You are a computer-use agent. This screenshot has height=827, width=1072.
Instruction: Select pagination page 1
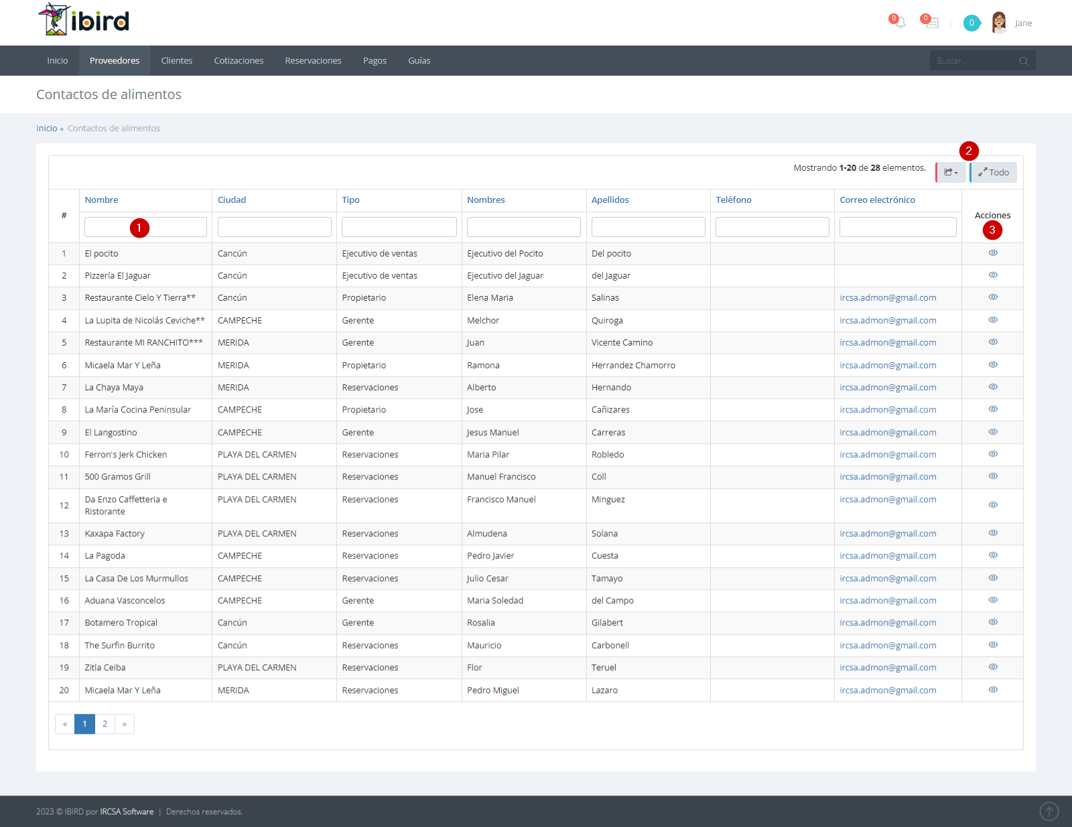point(84,724)
